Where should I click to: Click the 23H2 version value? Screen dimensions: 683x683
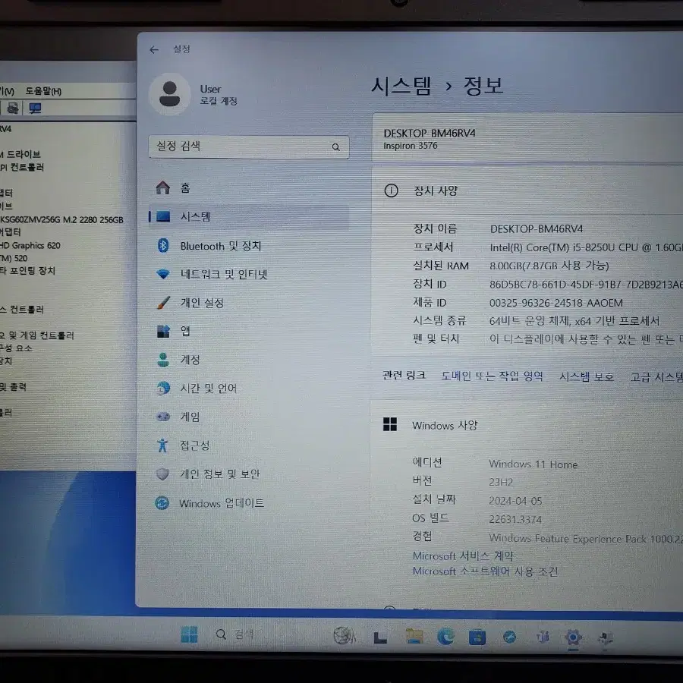point(501,482)
